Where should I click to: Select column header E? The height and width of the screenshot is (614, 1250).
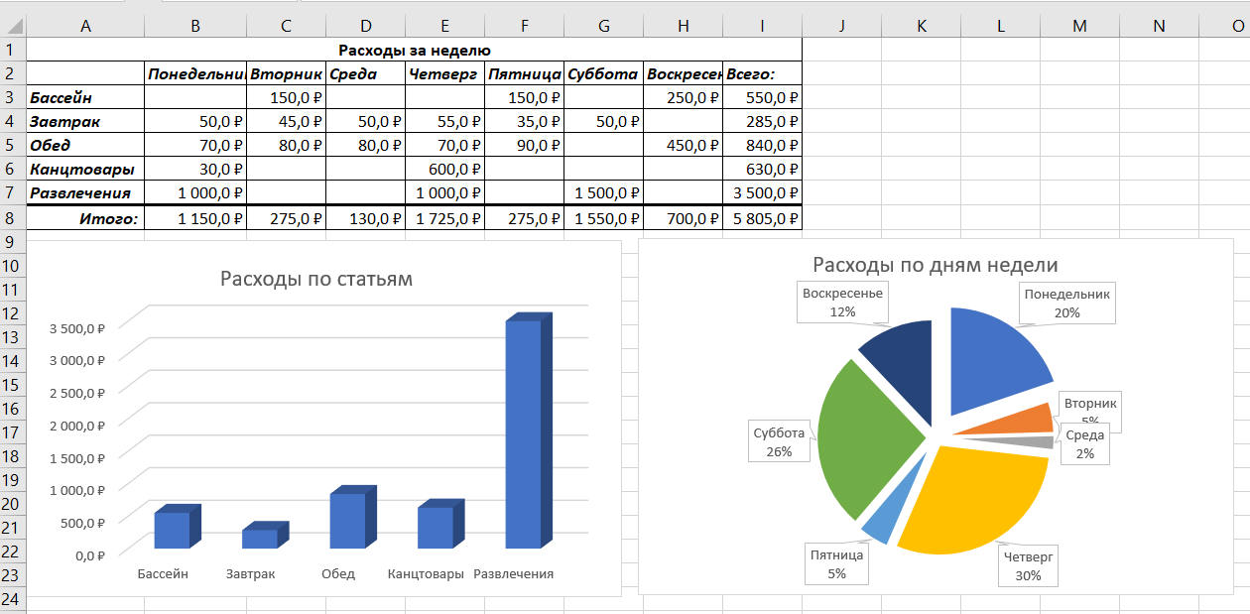pyautogui.click(x=444, y=26)
